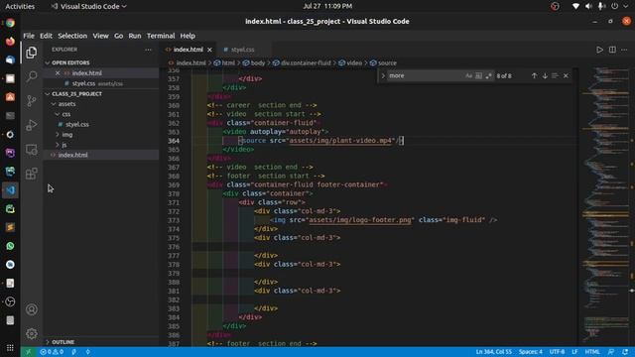Expand replace mode chevron in find widget
This screenshot has width=635, height=357.
(x=383, y=75)
